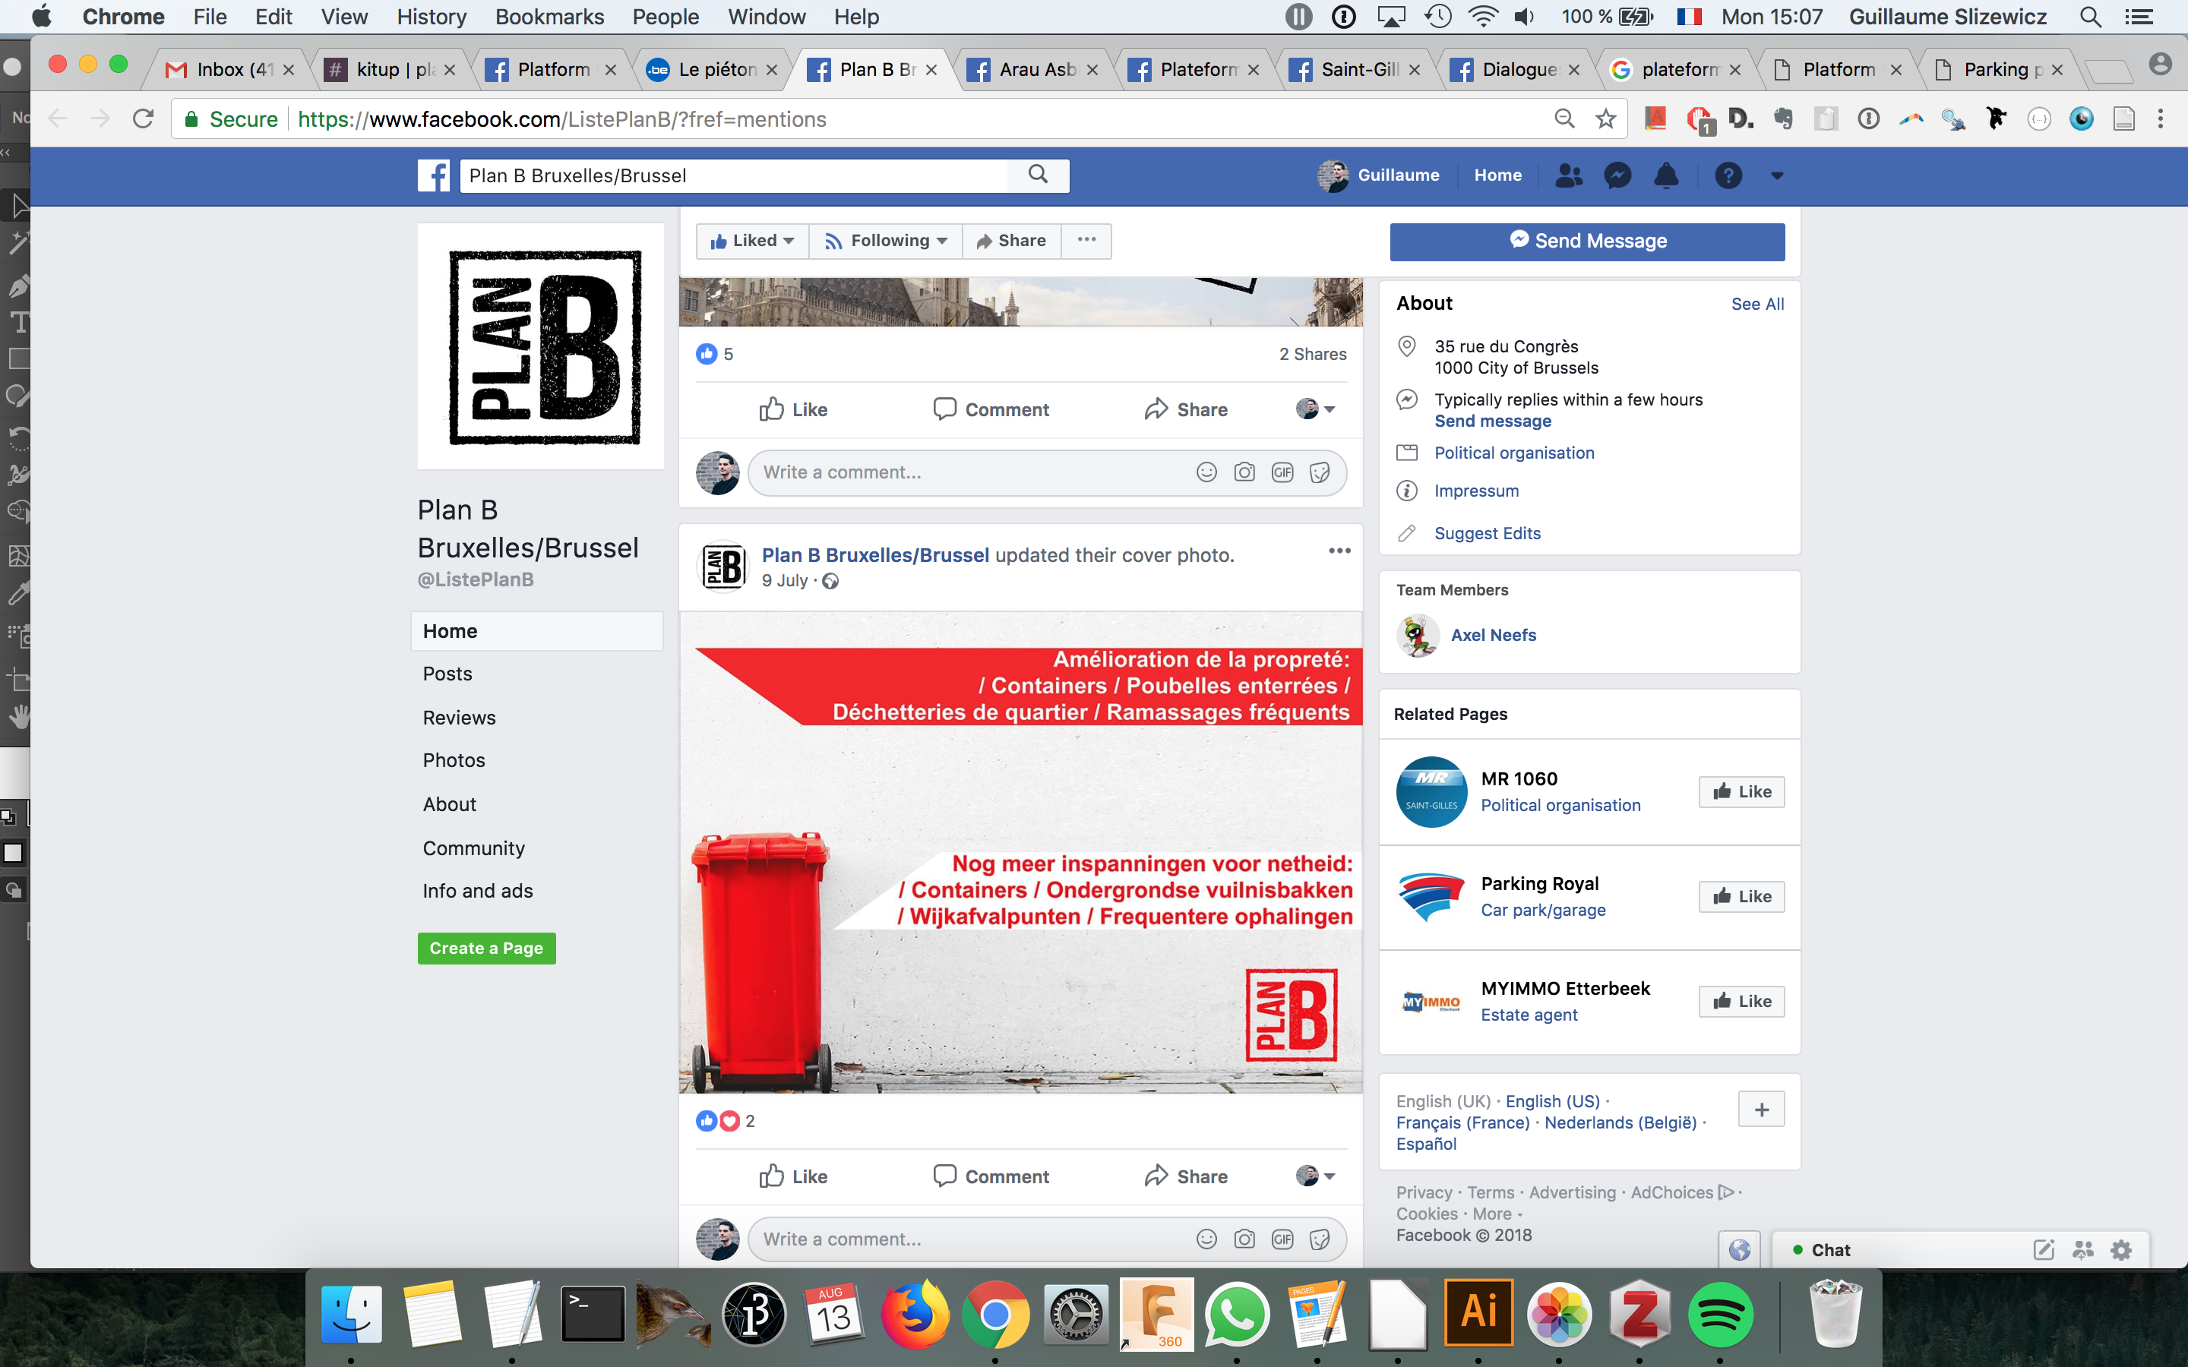Open emoji picker in the upper comment box
This screenshot has height=1367, width=2188.
pos(1206,472)
